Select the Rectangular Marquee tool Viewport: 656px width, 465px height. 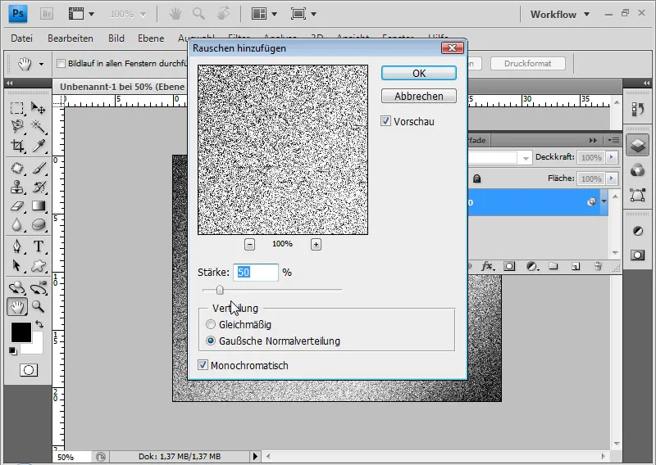[x=17, y=108]
